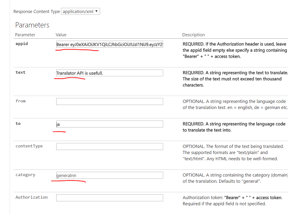The width and height of the screenshot is (288, 214).
Task: Open the Response Content Type dropdown
Action: click(x=80, y=11)
